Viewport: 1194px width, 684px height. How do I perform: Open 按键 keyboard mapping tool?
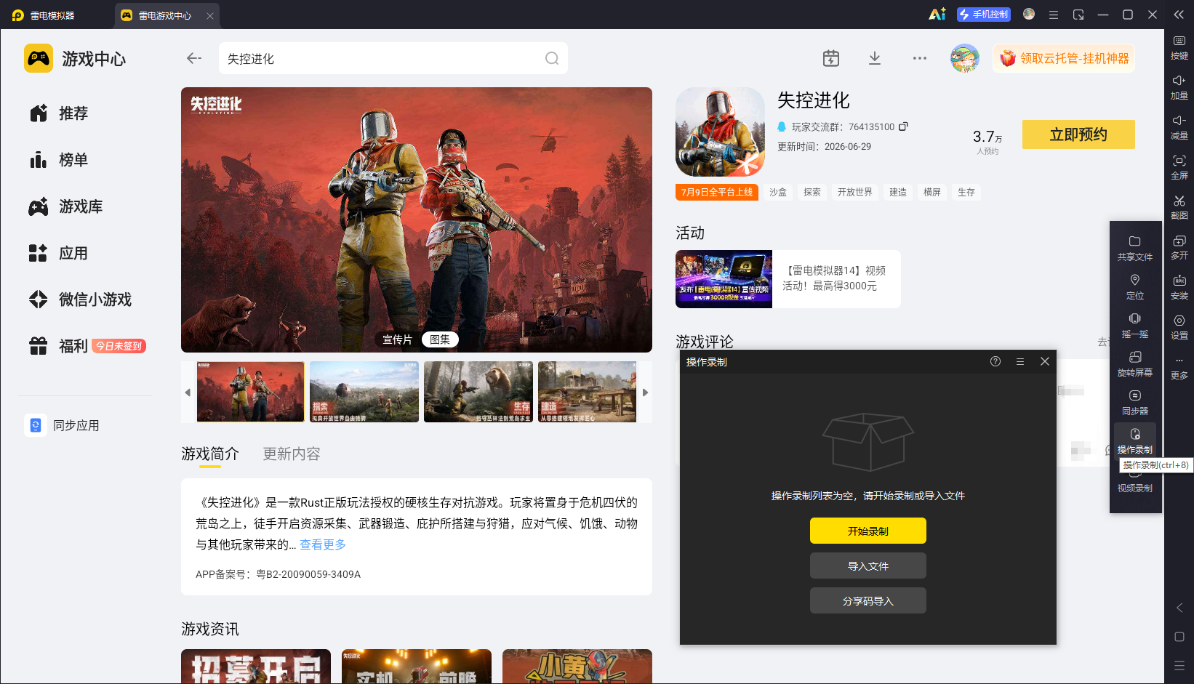pyautogui.click(x=1179, y=47)
